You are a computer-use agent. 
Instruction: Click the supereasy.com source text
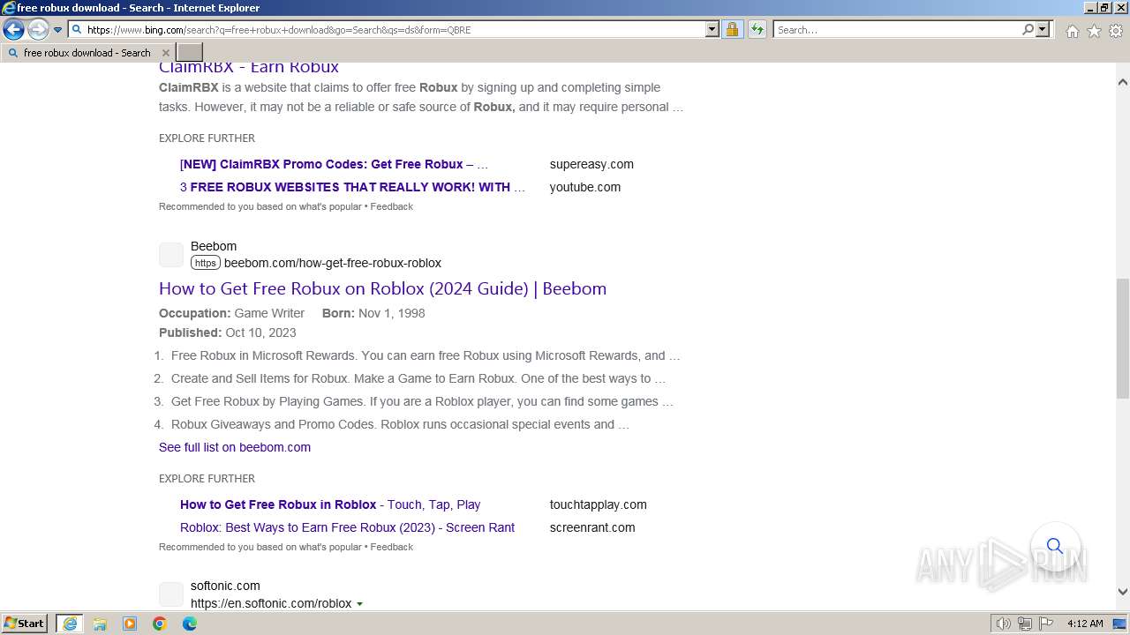[x=591, y=164]
